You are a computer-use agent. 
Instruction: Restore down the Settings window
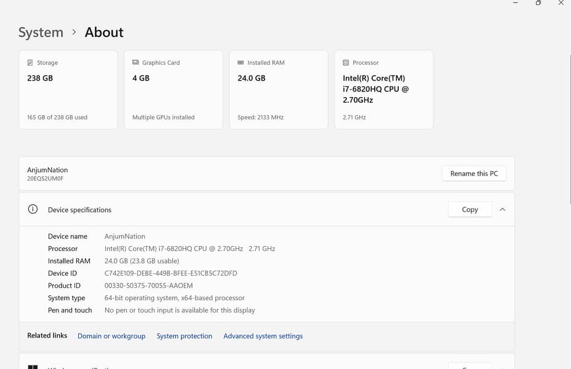(538, 3)
